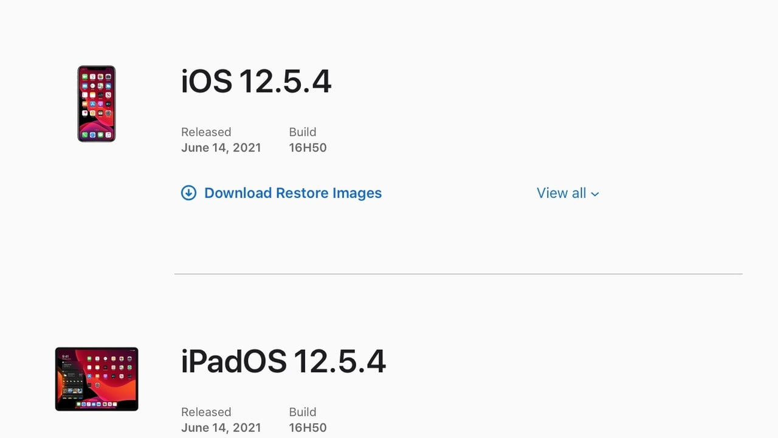
Task: Click the chevron next to View all
Action: click(593, 193)
